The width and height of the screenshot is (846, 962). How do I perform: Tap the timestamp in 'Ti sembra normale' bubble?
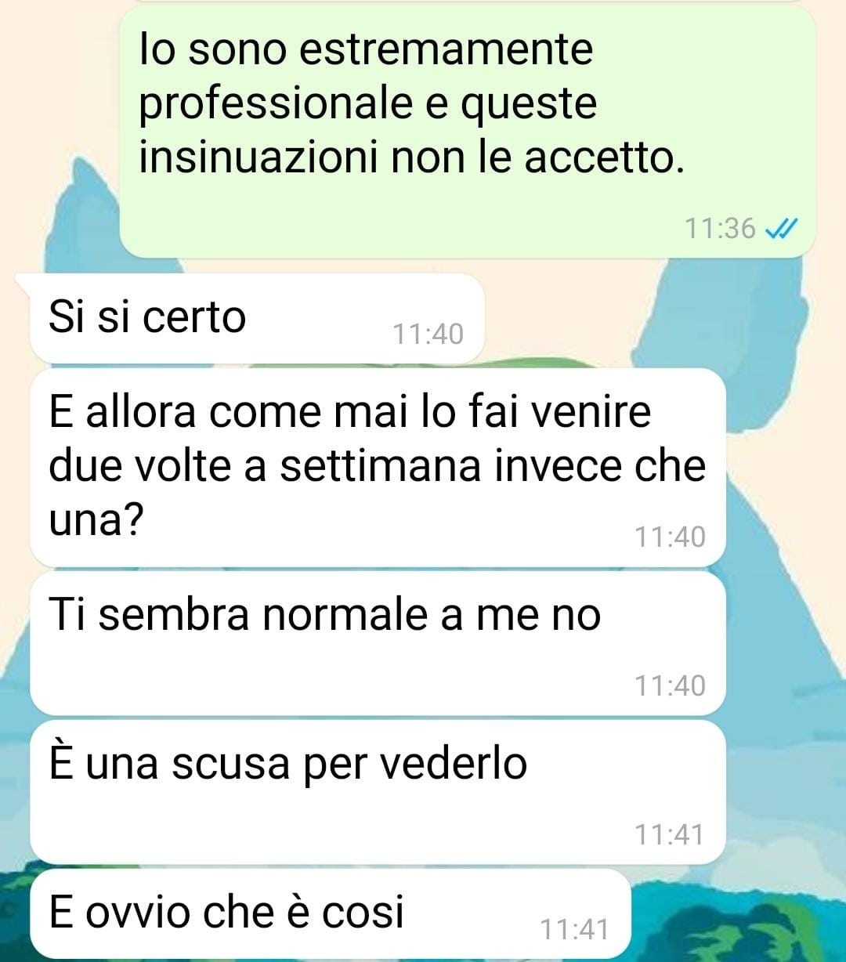pos(670,686)
